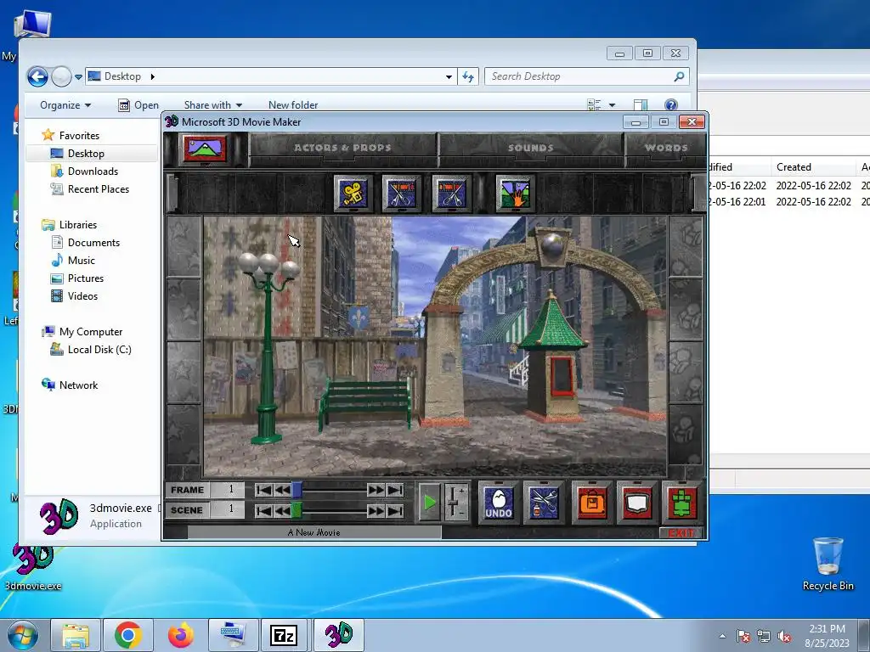This screenshot has height=652, width=870.
Task: Select Favorites in the navigation pane
Action: 79,135
